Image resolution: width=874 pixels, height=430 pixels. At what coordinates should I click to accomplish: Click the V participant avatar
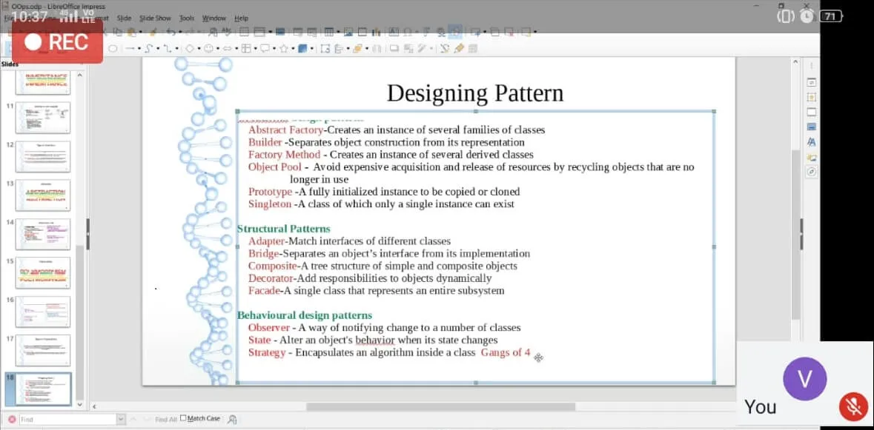[804, 378]
